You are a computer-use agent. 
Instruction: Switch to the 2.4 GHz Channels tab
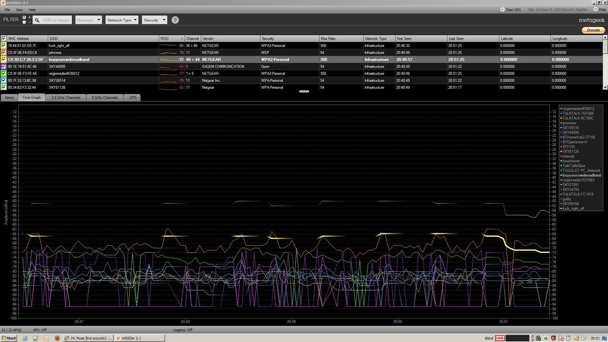(66, 98)
